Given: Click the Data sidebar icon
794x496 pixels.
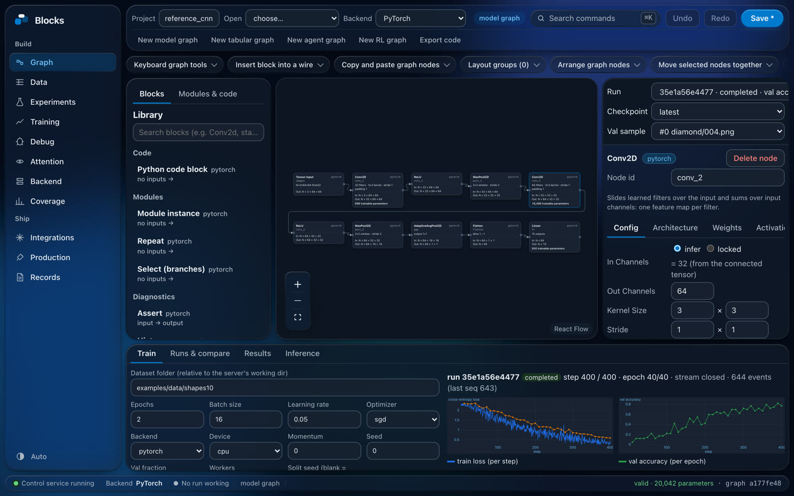Looking at the screenshot, I should tap(20, 82).
